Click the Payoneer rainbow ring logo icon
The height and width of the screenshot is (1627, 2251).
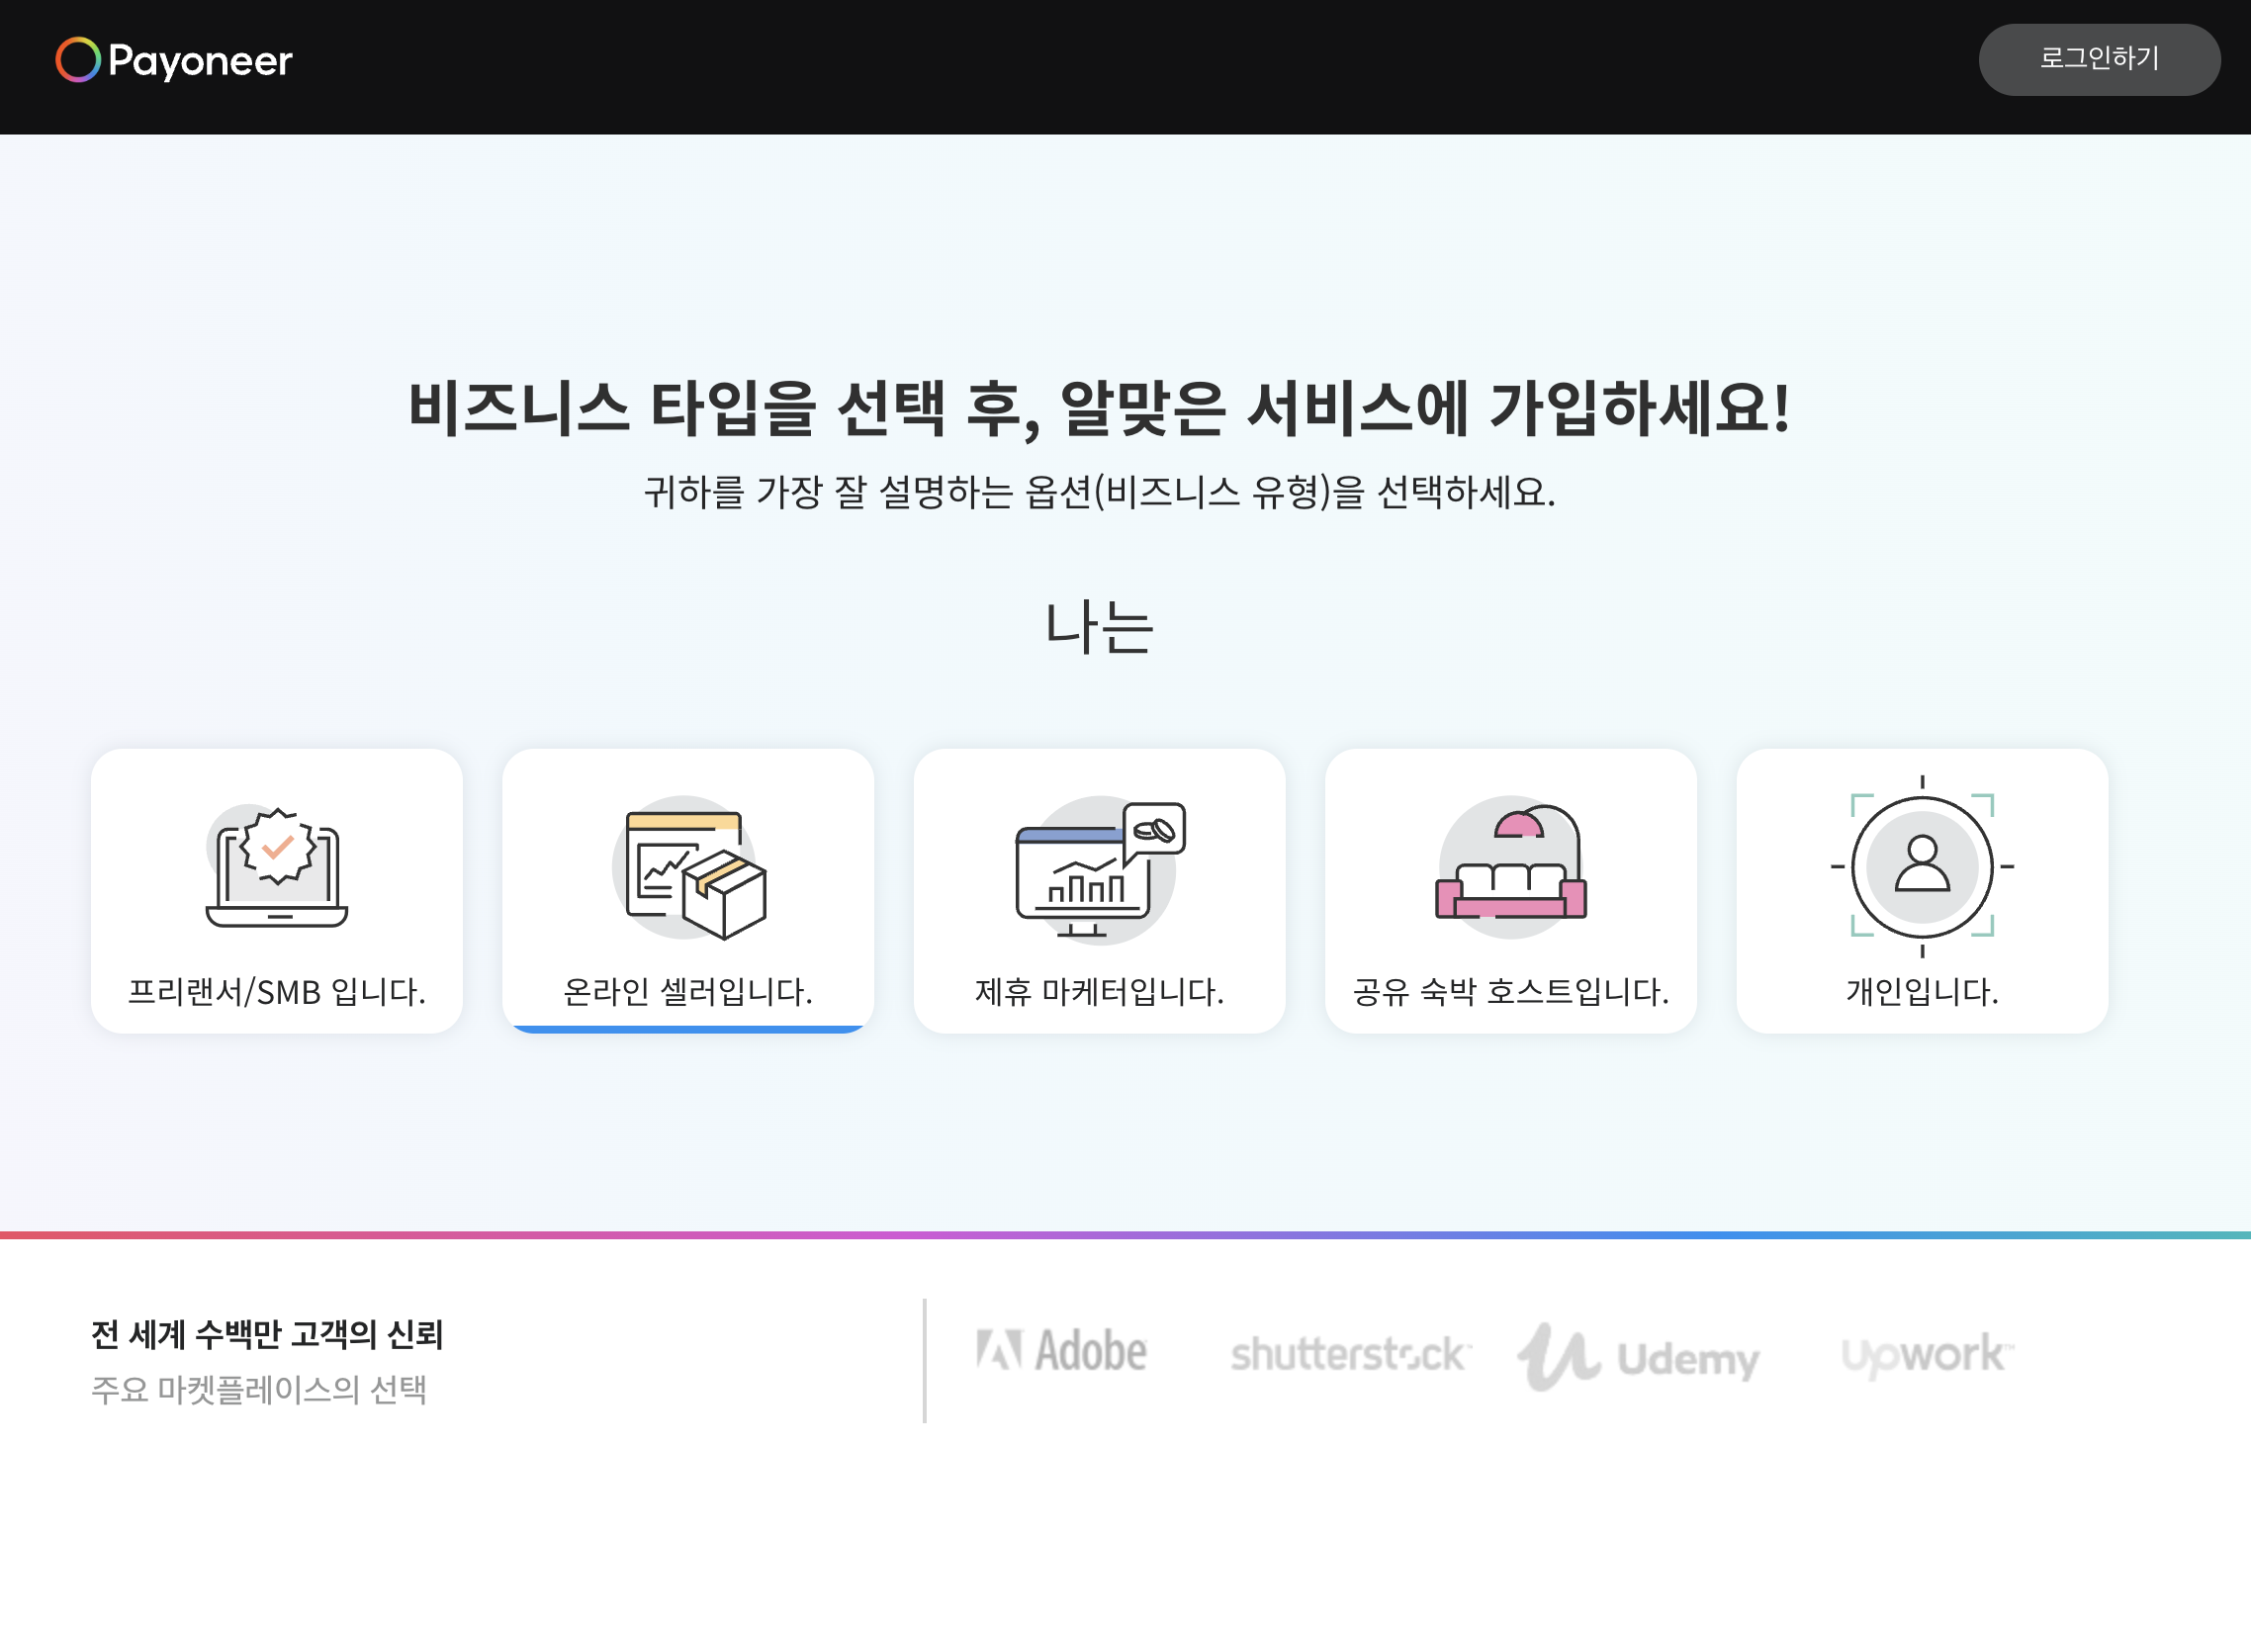77,59
